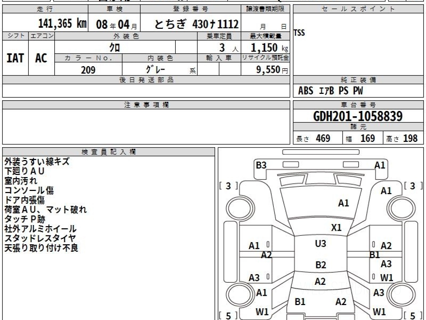Click the AC air conditioner cell
Image resolution: width=426 pixels, height=320 pixels.
pos(41,58)
